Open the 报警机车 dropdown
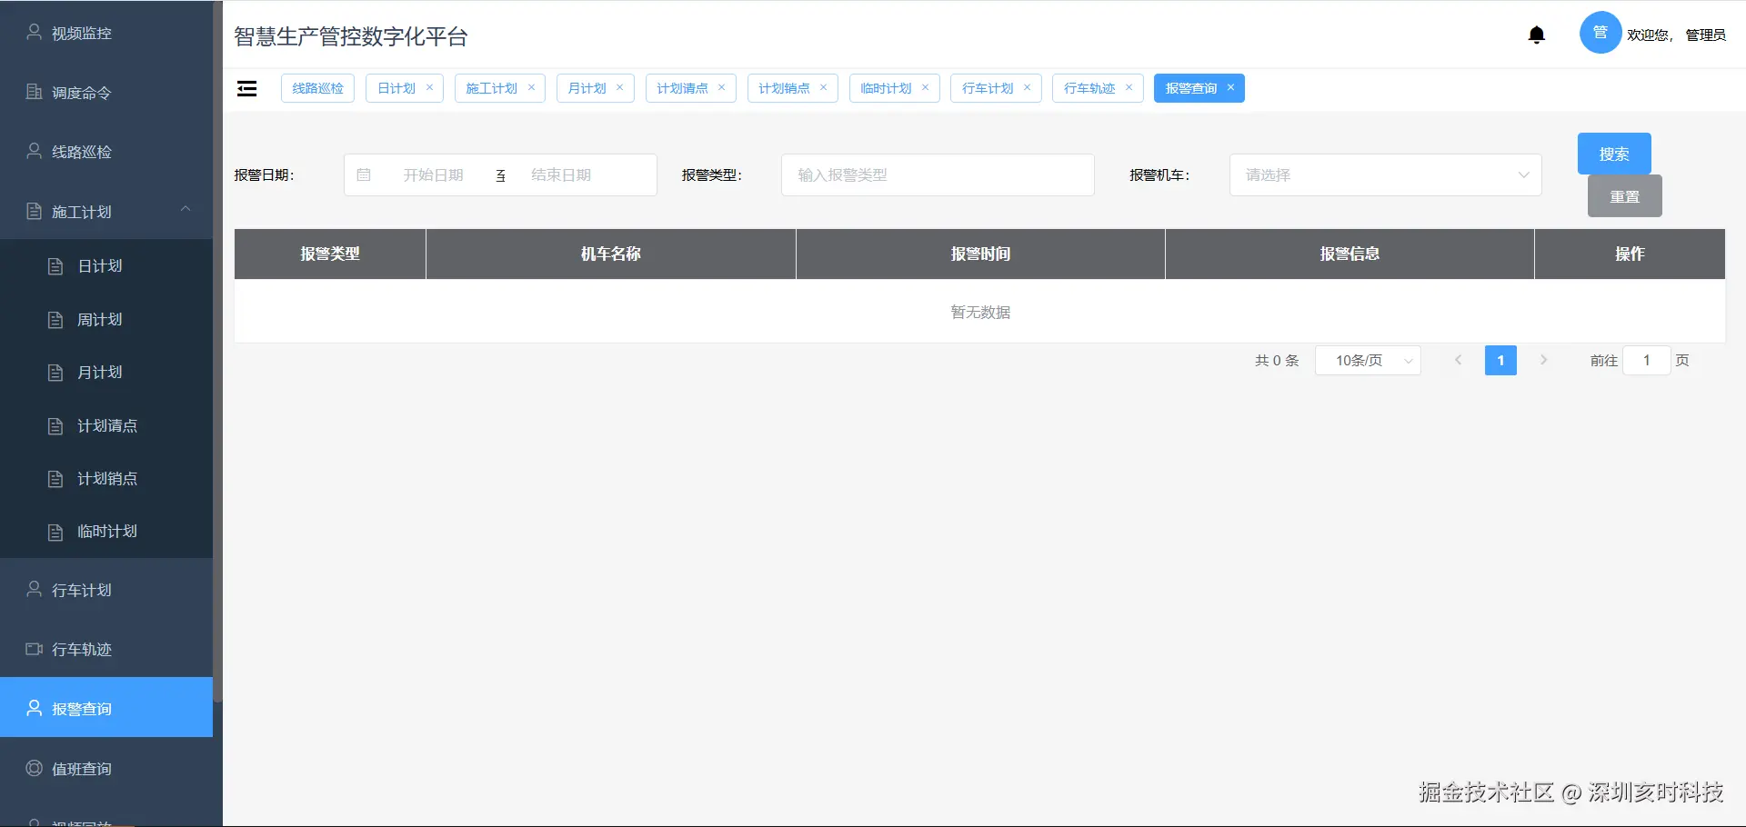The width and height of the screenshot is (1746, 827). pyautogui.click(x=1386, y=174)
